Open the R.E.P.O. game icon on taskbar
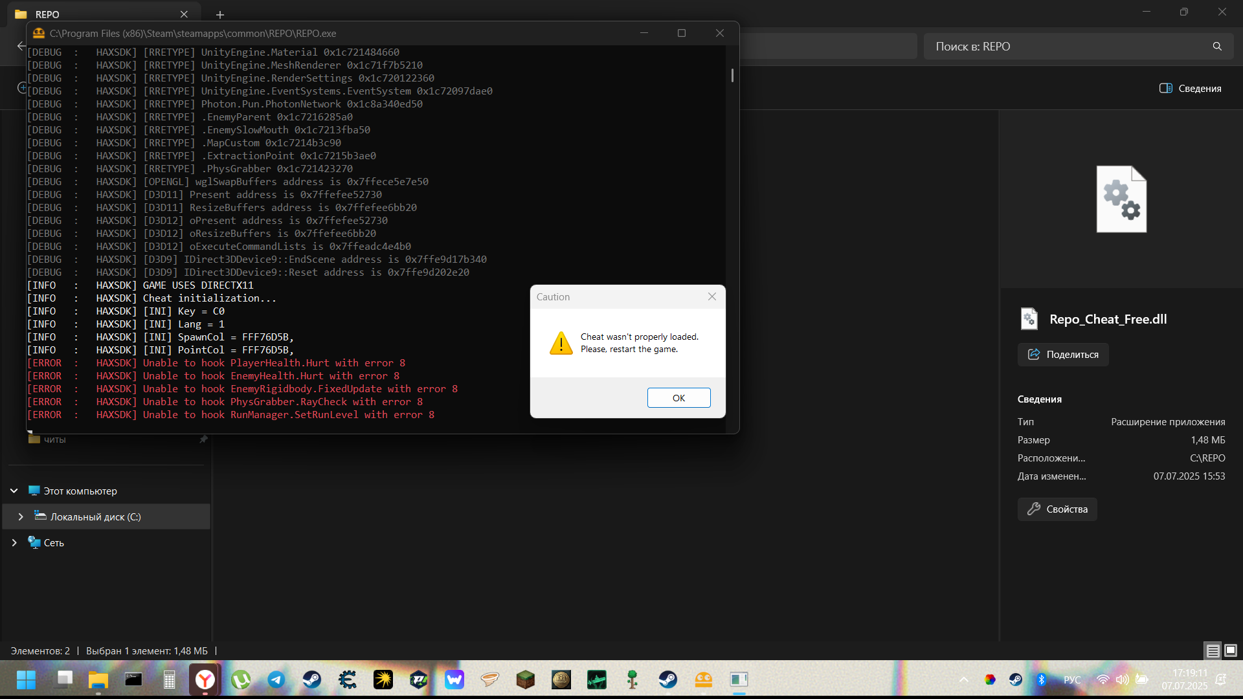Viewport: 1243px width, 699px height. tap(704, 680)
